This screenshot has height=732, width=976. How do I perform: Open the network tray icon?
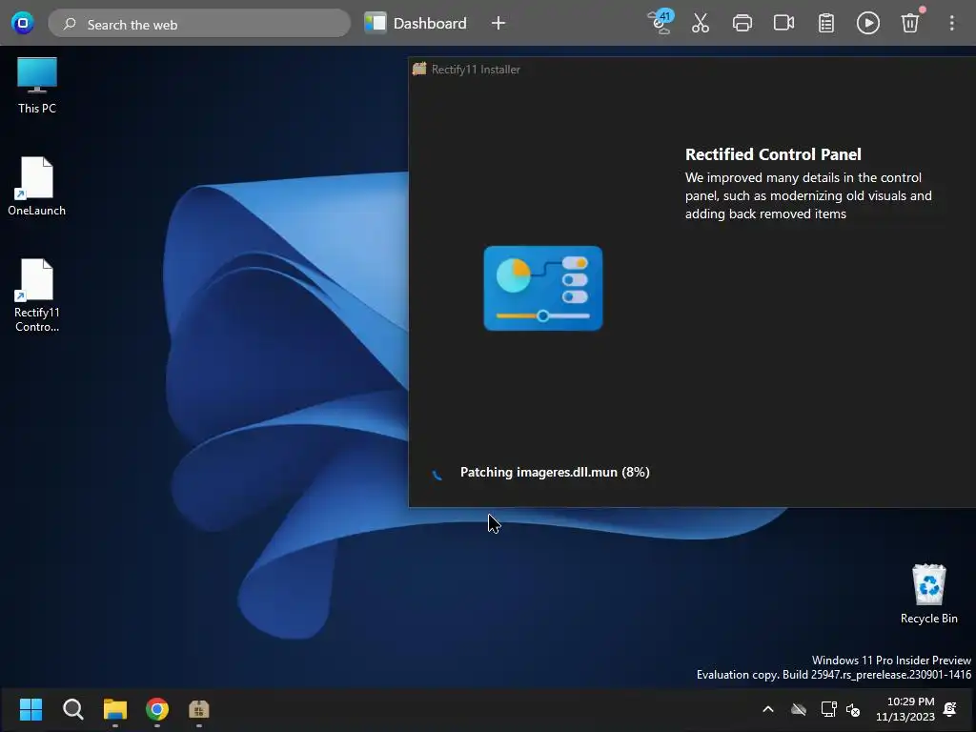[828, 709]
